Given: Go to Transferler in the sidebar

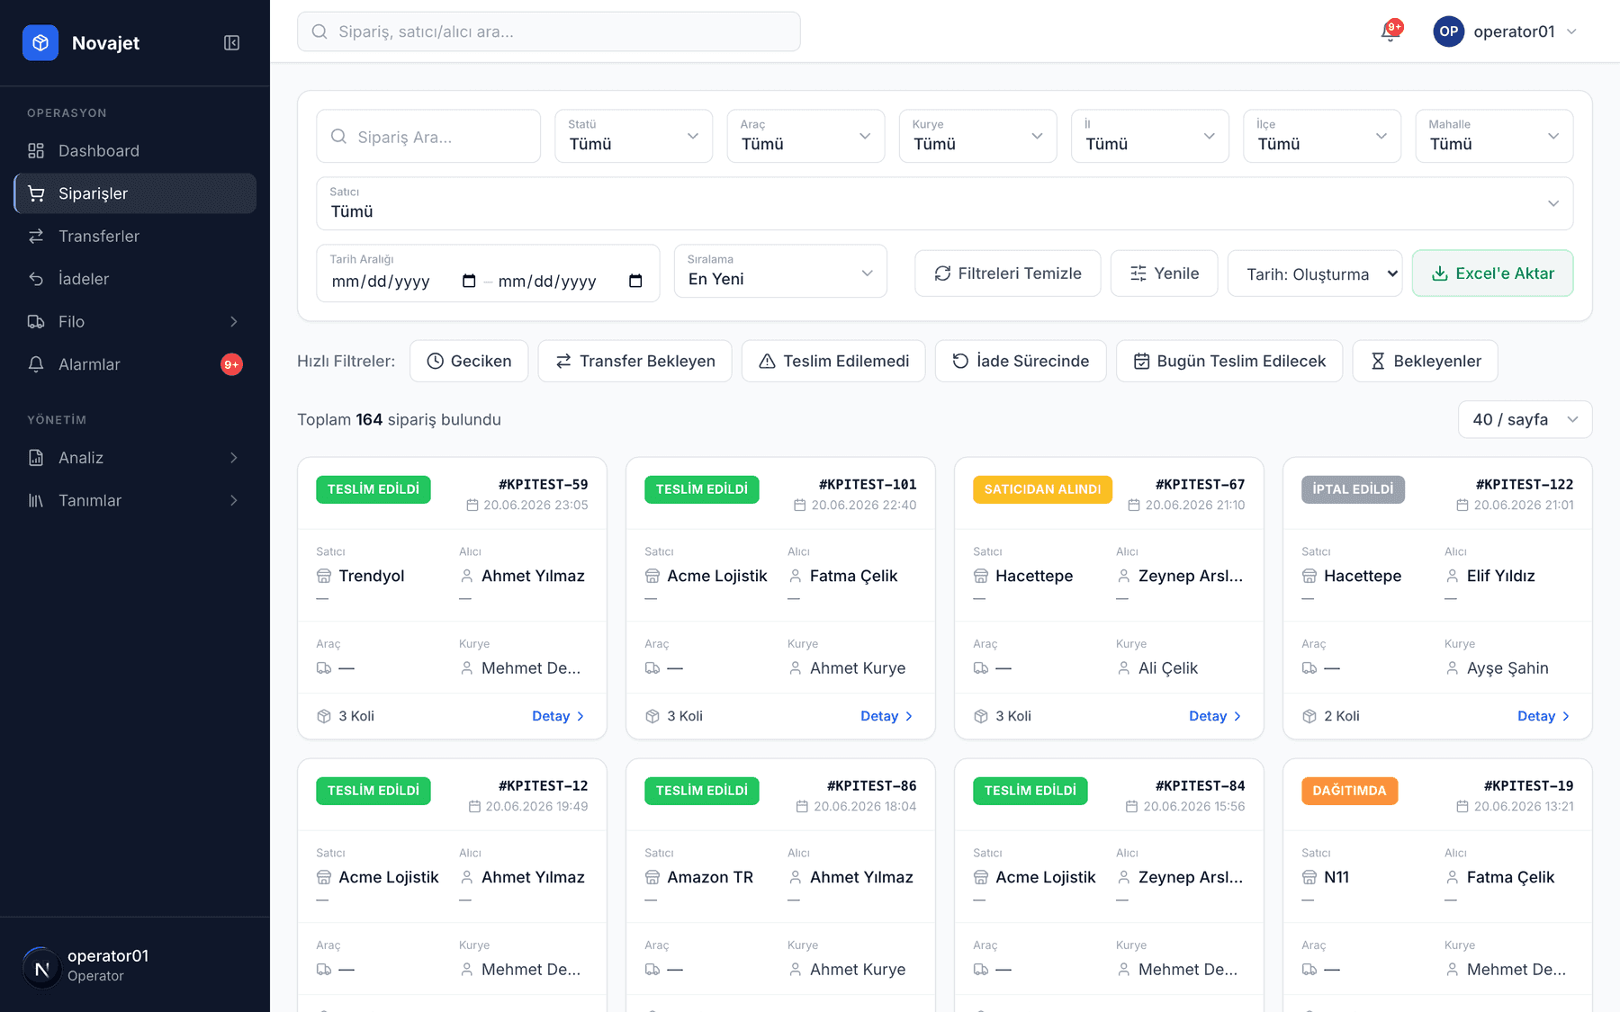Looking at the screenshot, I should coord(135,236).
